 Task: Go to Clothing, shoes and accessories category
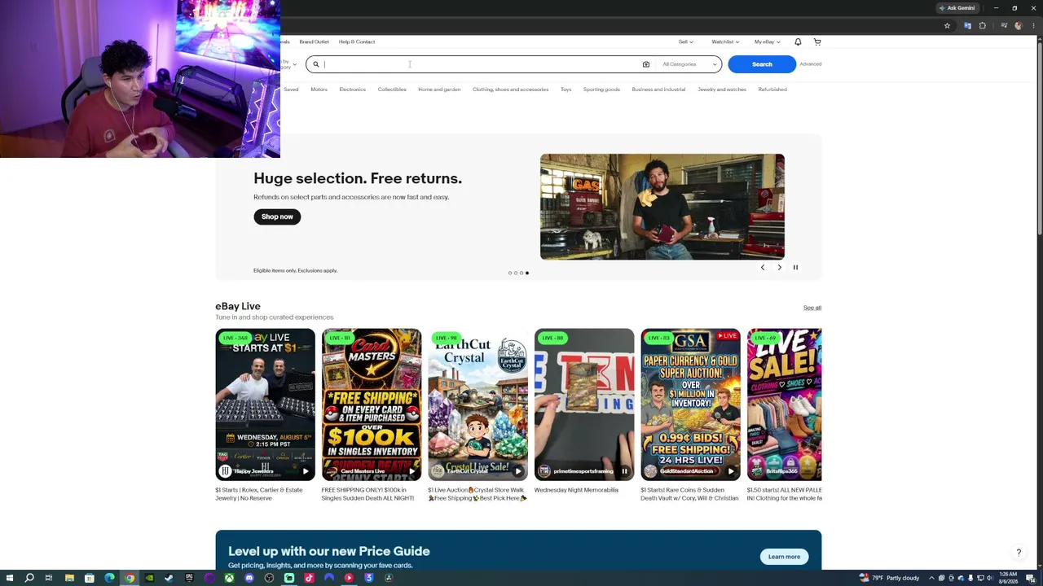pyautogui.click(x=510, y=90)
